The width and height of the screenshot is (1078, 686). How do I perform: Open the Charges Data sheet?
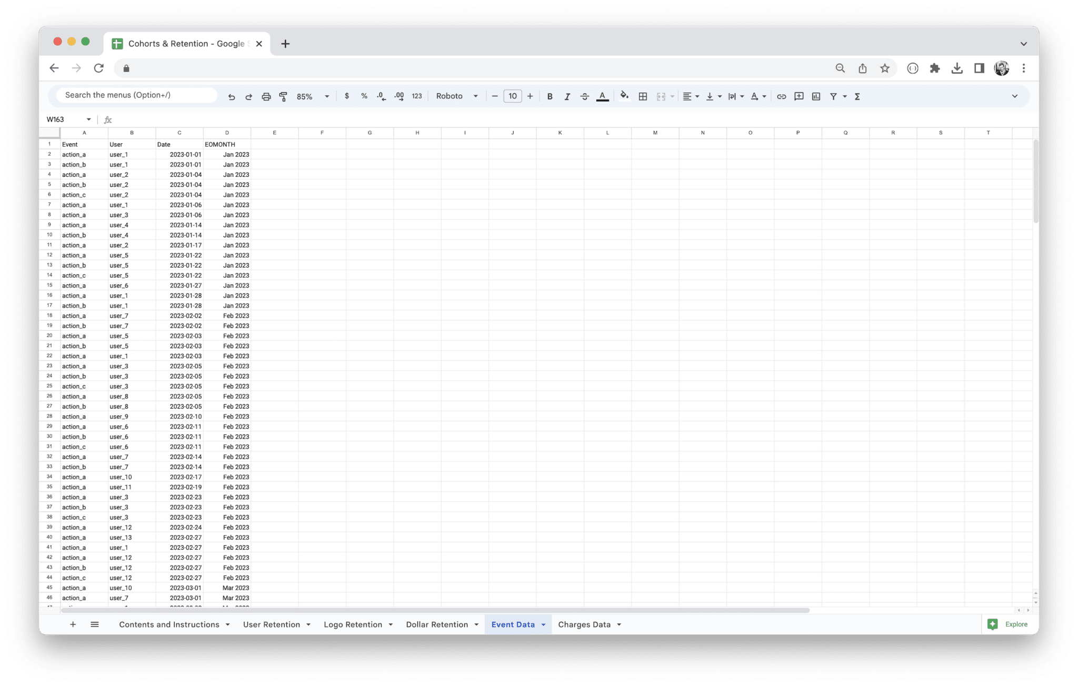pos(584,624)
